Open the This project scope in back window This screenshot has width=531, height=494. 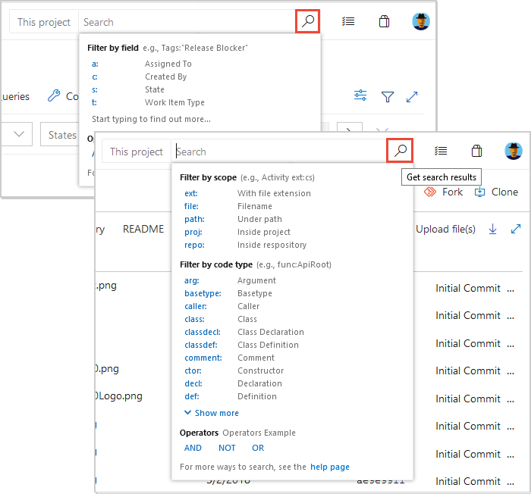coord(44,22)
